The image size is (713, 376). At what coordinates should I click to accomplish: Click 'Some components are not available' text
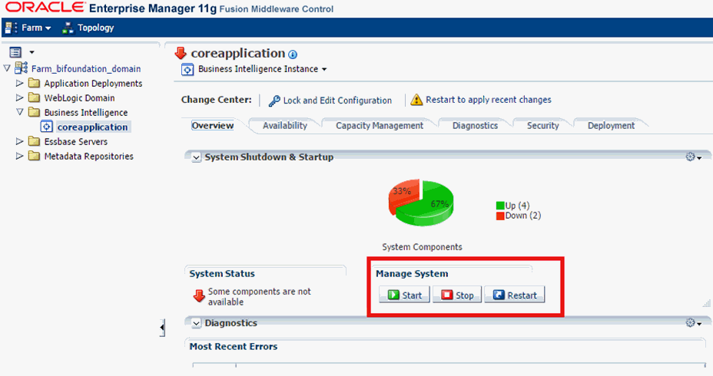tap(259, 296)
